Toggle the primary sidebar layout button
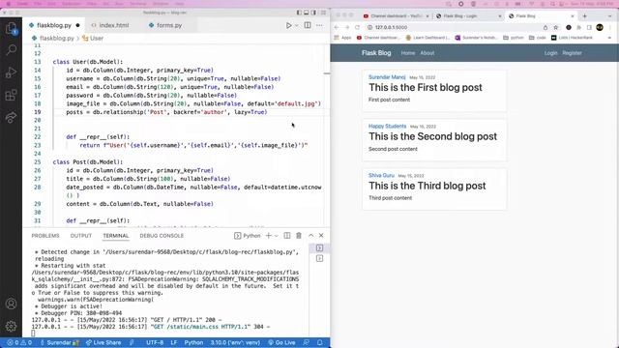 point(299,13)
